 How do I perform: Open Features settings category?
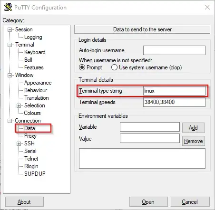(34, 67)
